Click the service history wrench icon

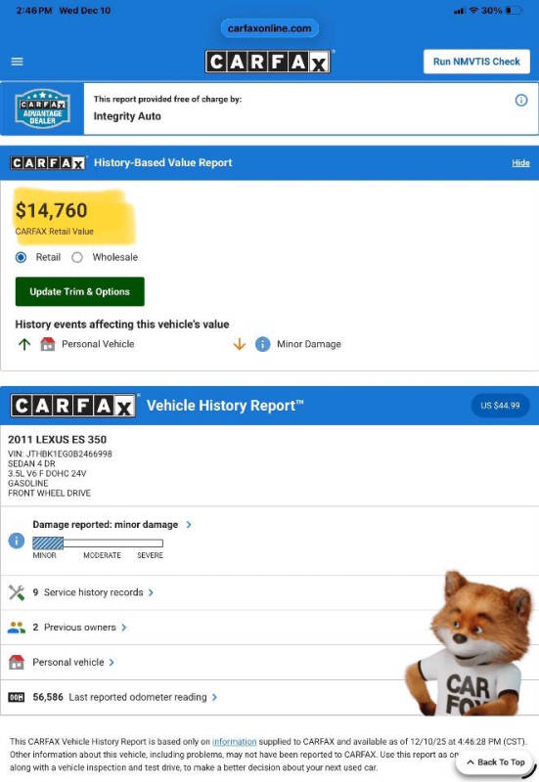(17, 592)
